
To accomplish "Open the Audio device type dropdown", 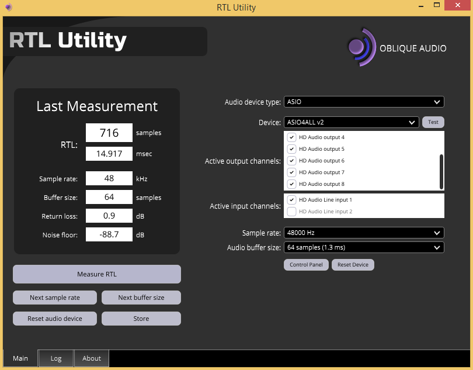I will click(x=364, y=102).
